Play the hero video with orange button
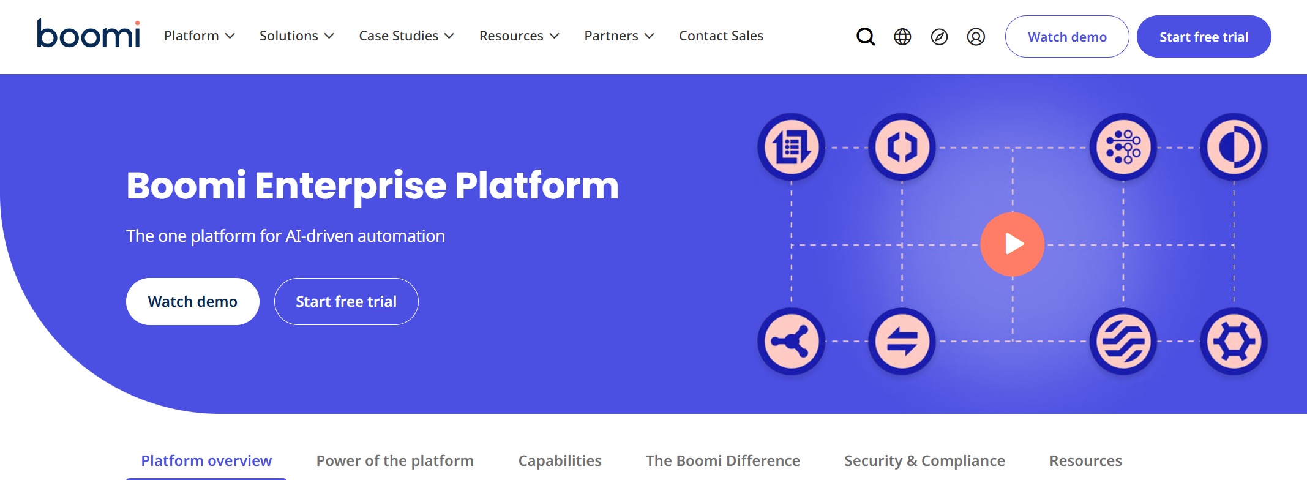Viewport: 1307px width, 480px height. tap(1012, 244)
